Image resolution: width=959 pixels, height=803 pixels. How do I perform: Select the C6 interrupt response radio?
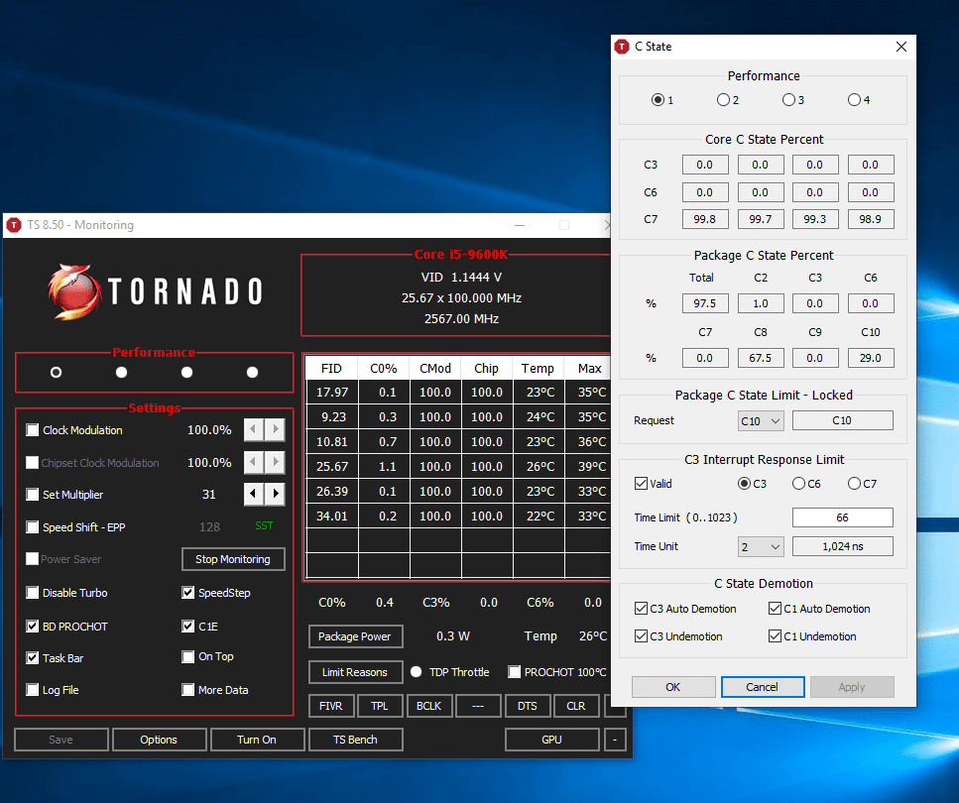tap(798, 483)
